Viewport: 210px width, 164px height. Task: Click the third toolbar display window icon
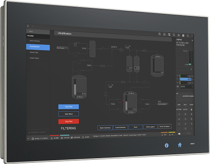coord(169,35)
